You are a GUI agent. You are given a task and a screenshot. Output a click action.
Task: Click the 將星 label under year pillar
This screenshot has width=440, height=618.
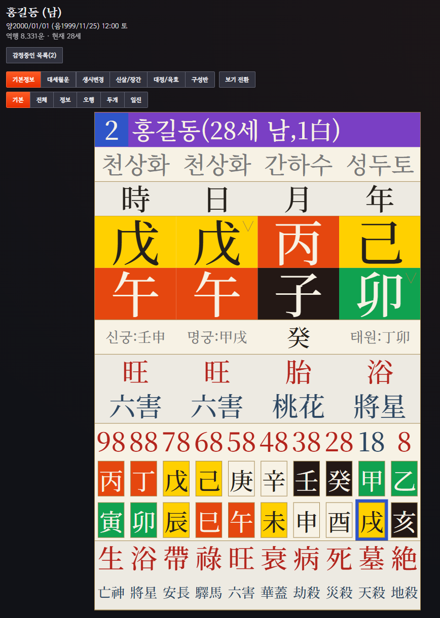pos(380,407)
